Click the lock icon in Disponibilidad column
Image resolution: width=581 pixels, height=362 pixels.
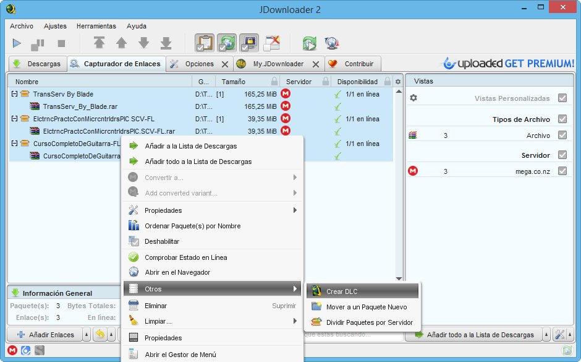pos(387,81)
